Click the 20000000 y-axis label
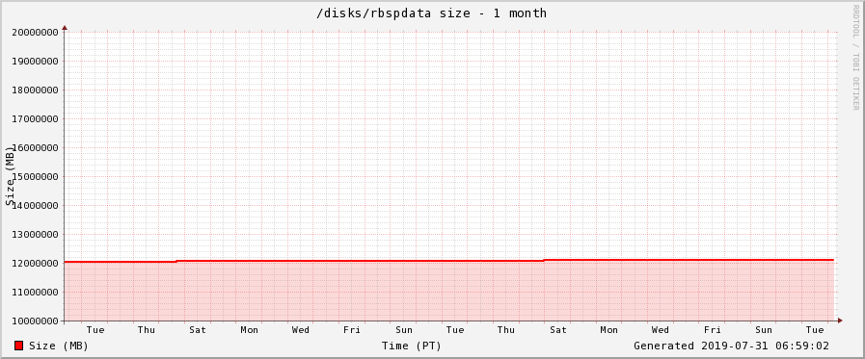The width and height of the screenshot is (865, 359). [36, 32]
